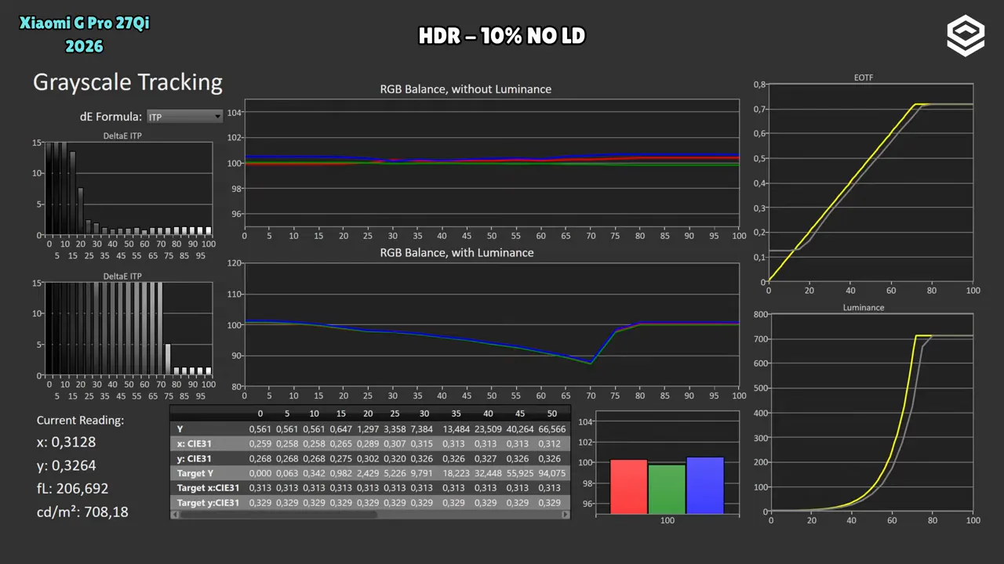Screen dimensions: 1004x564
Task: Select the y value 0,302
Action: [367, 458]
